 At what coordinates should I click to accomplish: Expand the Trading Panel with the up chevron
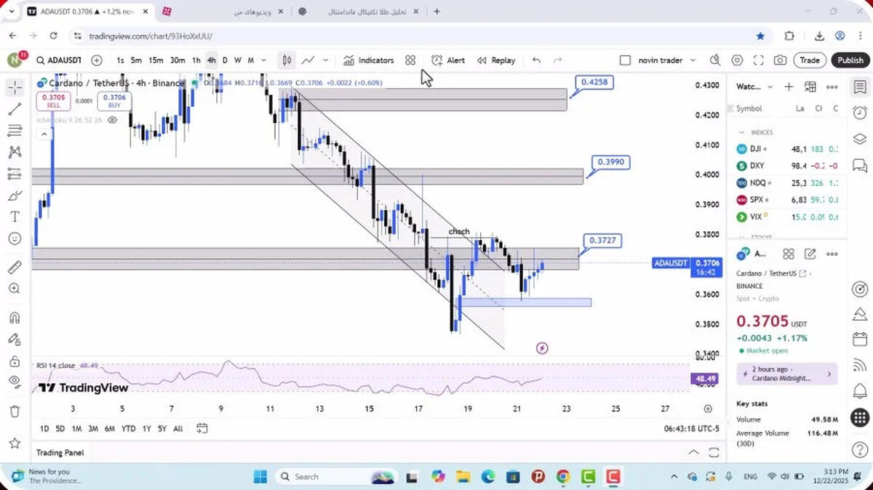click(694, 452)
